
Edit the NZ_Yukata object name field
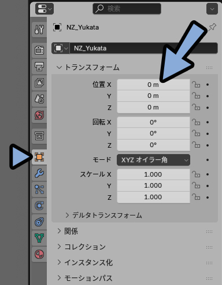143,48
